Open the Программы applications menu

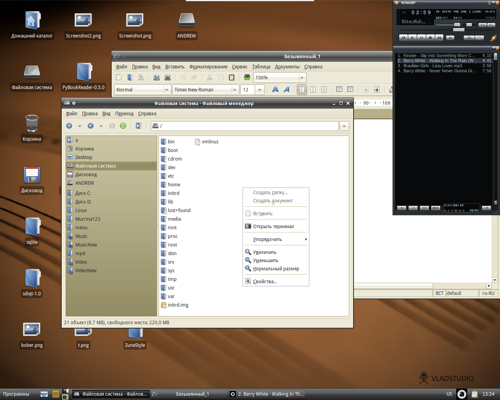[x=16, y=394]
